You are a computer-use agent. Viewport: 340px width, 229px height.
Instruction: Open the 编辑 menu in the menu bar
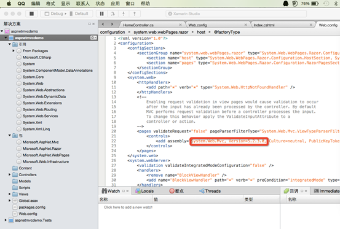[x=35, y=4]
